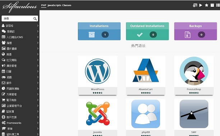Switch to the PHP tab
Screen dimensions: 220x136
[43, 5]
